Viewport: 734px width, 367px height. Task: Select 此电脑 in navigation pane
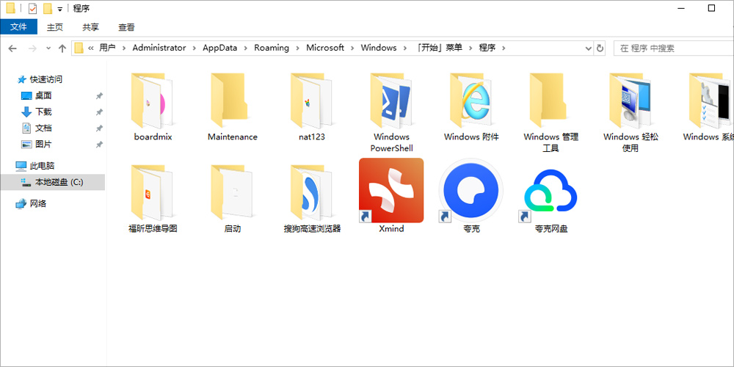click(42, 166)
